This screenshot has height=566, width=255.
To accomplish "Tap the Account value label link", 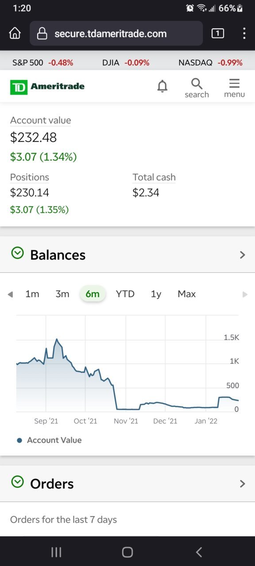I will [40, 120].
